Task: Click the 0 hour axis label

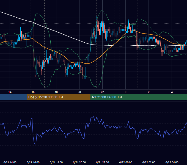Action: tap(126, 92)
